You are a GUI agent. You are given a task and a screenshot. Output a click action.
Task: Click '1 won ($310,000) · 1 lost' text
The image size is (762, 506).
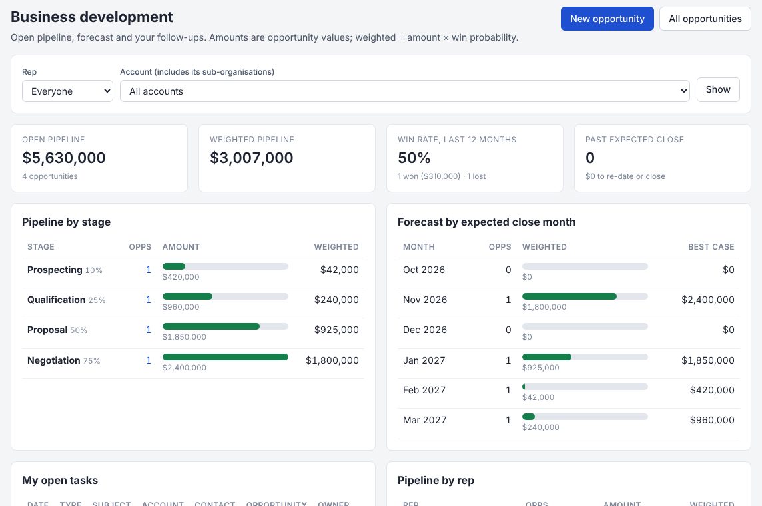point(441,176)
